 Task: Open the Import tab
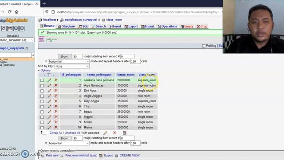(x=148, y=27)
